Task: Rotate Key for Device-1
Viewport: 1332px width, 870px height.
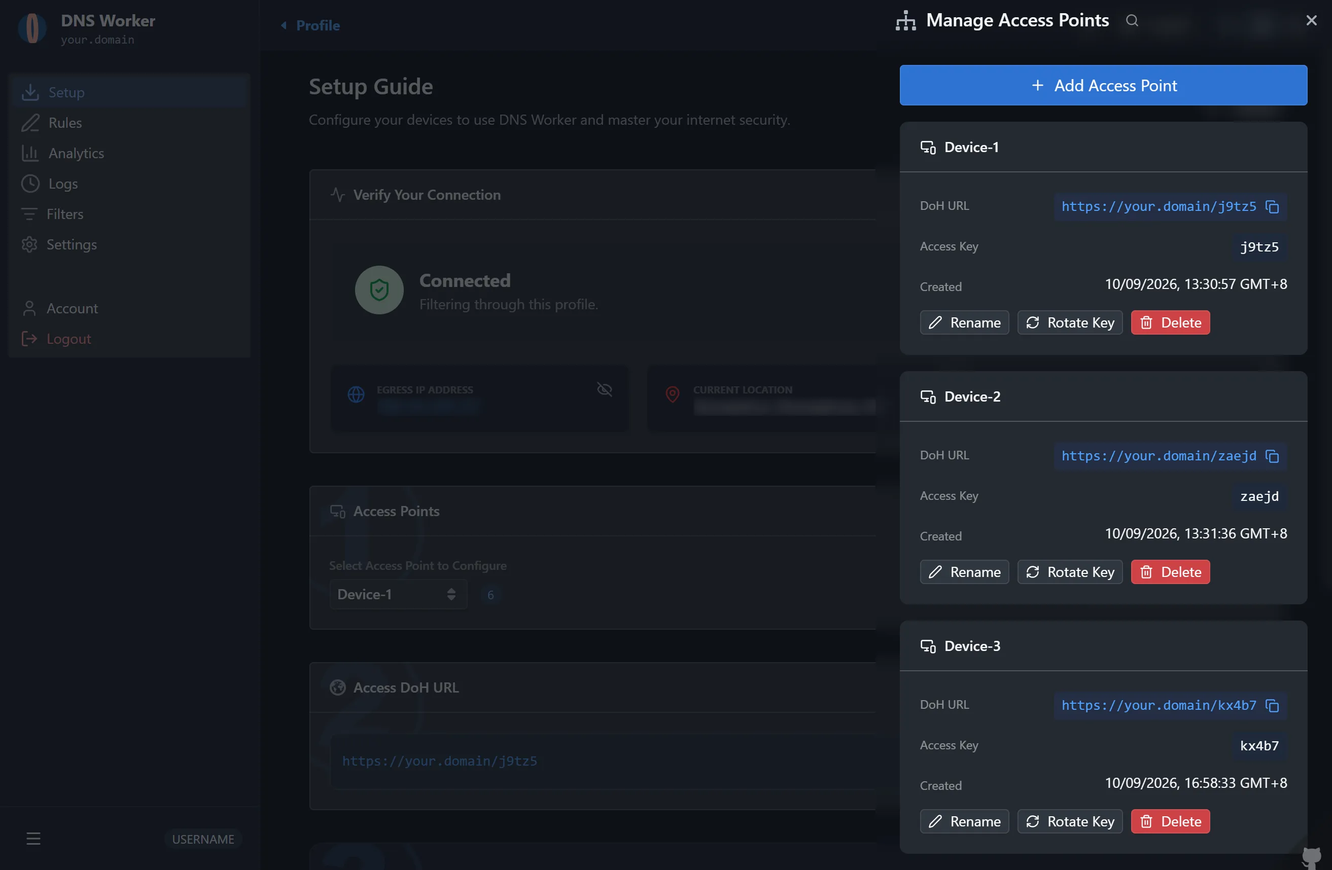Action: tap(1070, 323)
